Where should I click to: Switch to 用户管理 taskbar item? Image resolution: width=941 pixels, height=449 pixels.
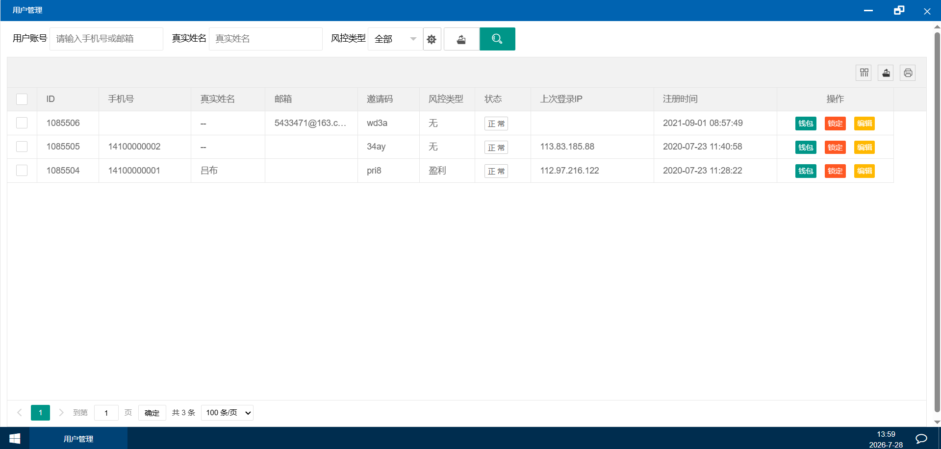click(78, 439)
